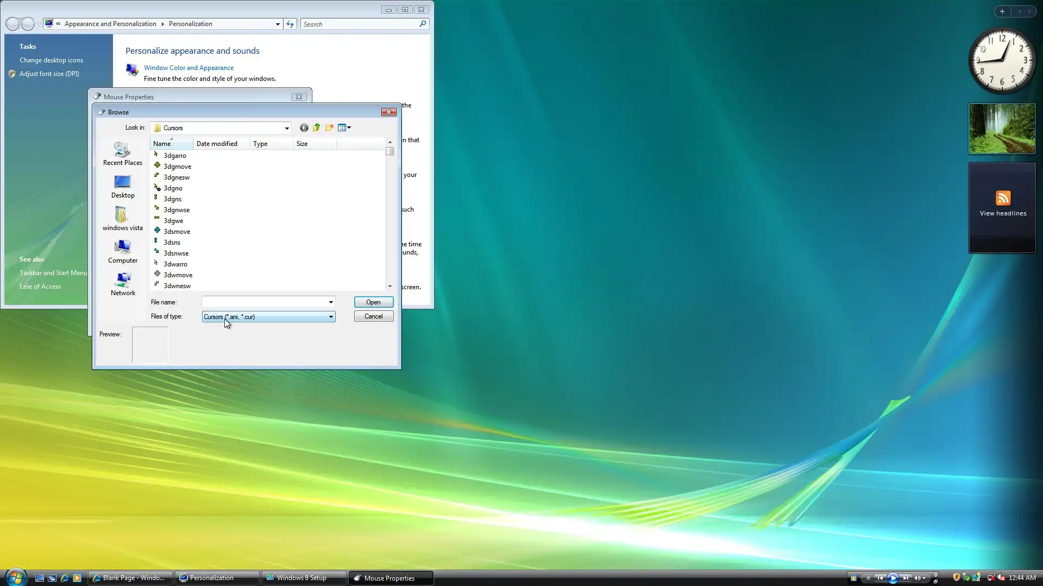The height and width of the screenshot is (586, 1043).
Task: Create a new folder in Cursors
Action: [329, 128]
